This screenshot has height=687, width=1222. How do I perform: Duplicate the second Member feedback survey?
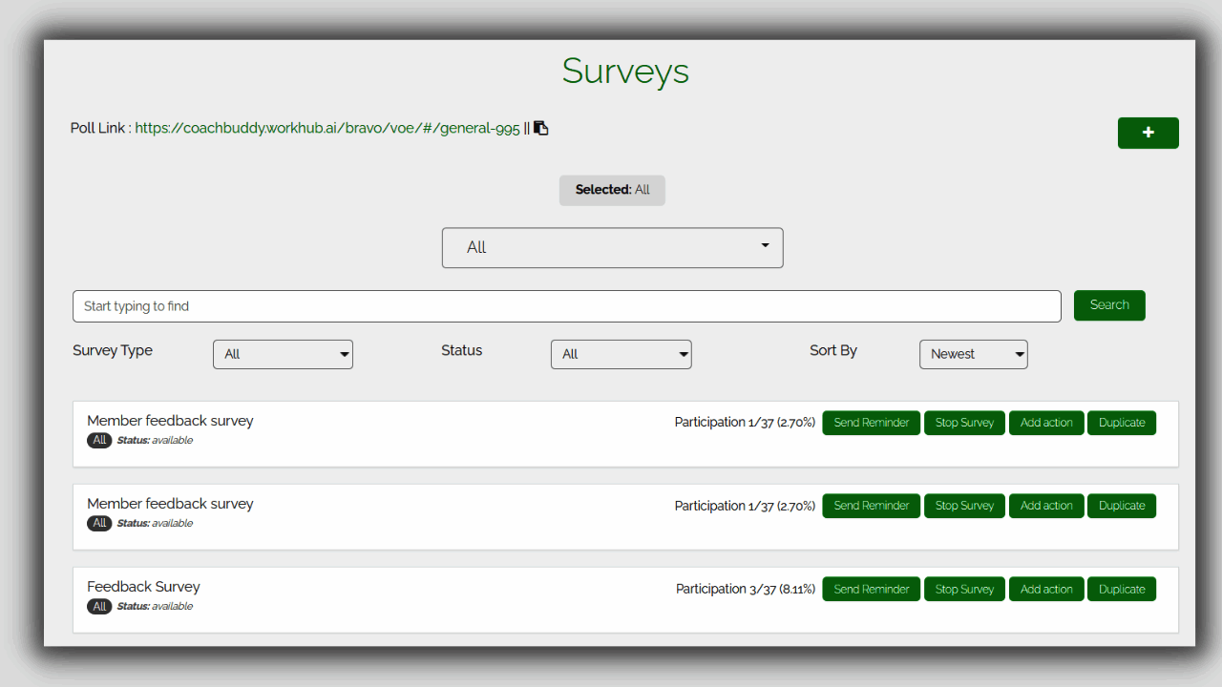point(1121,506)
